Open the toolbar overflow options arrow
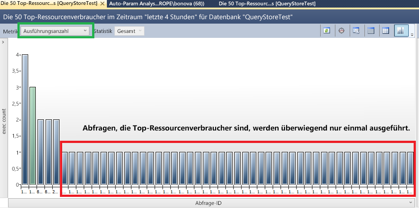Screen dimensions: 419x208 point(412,35)
